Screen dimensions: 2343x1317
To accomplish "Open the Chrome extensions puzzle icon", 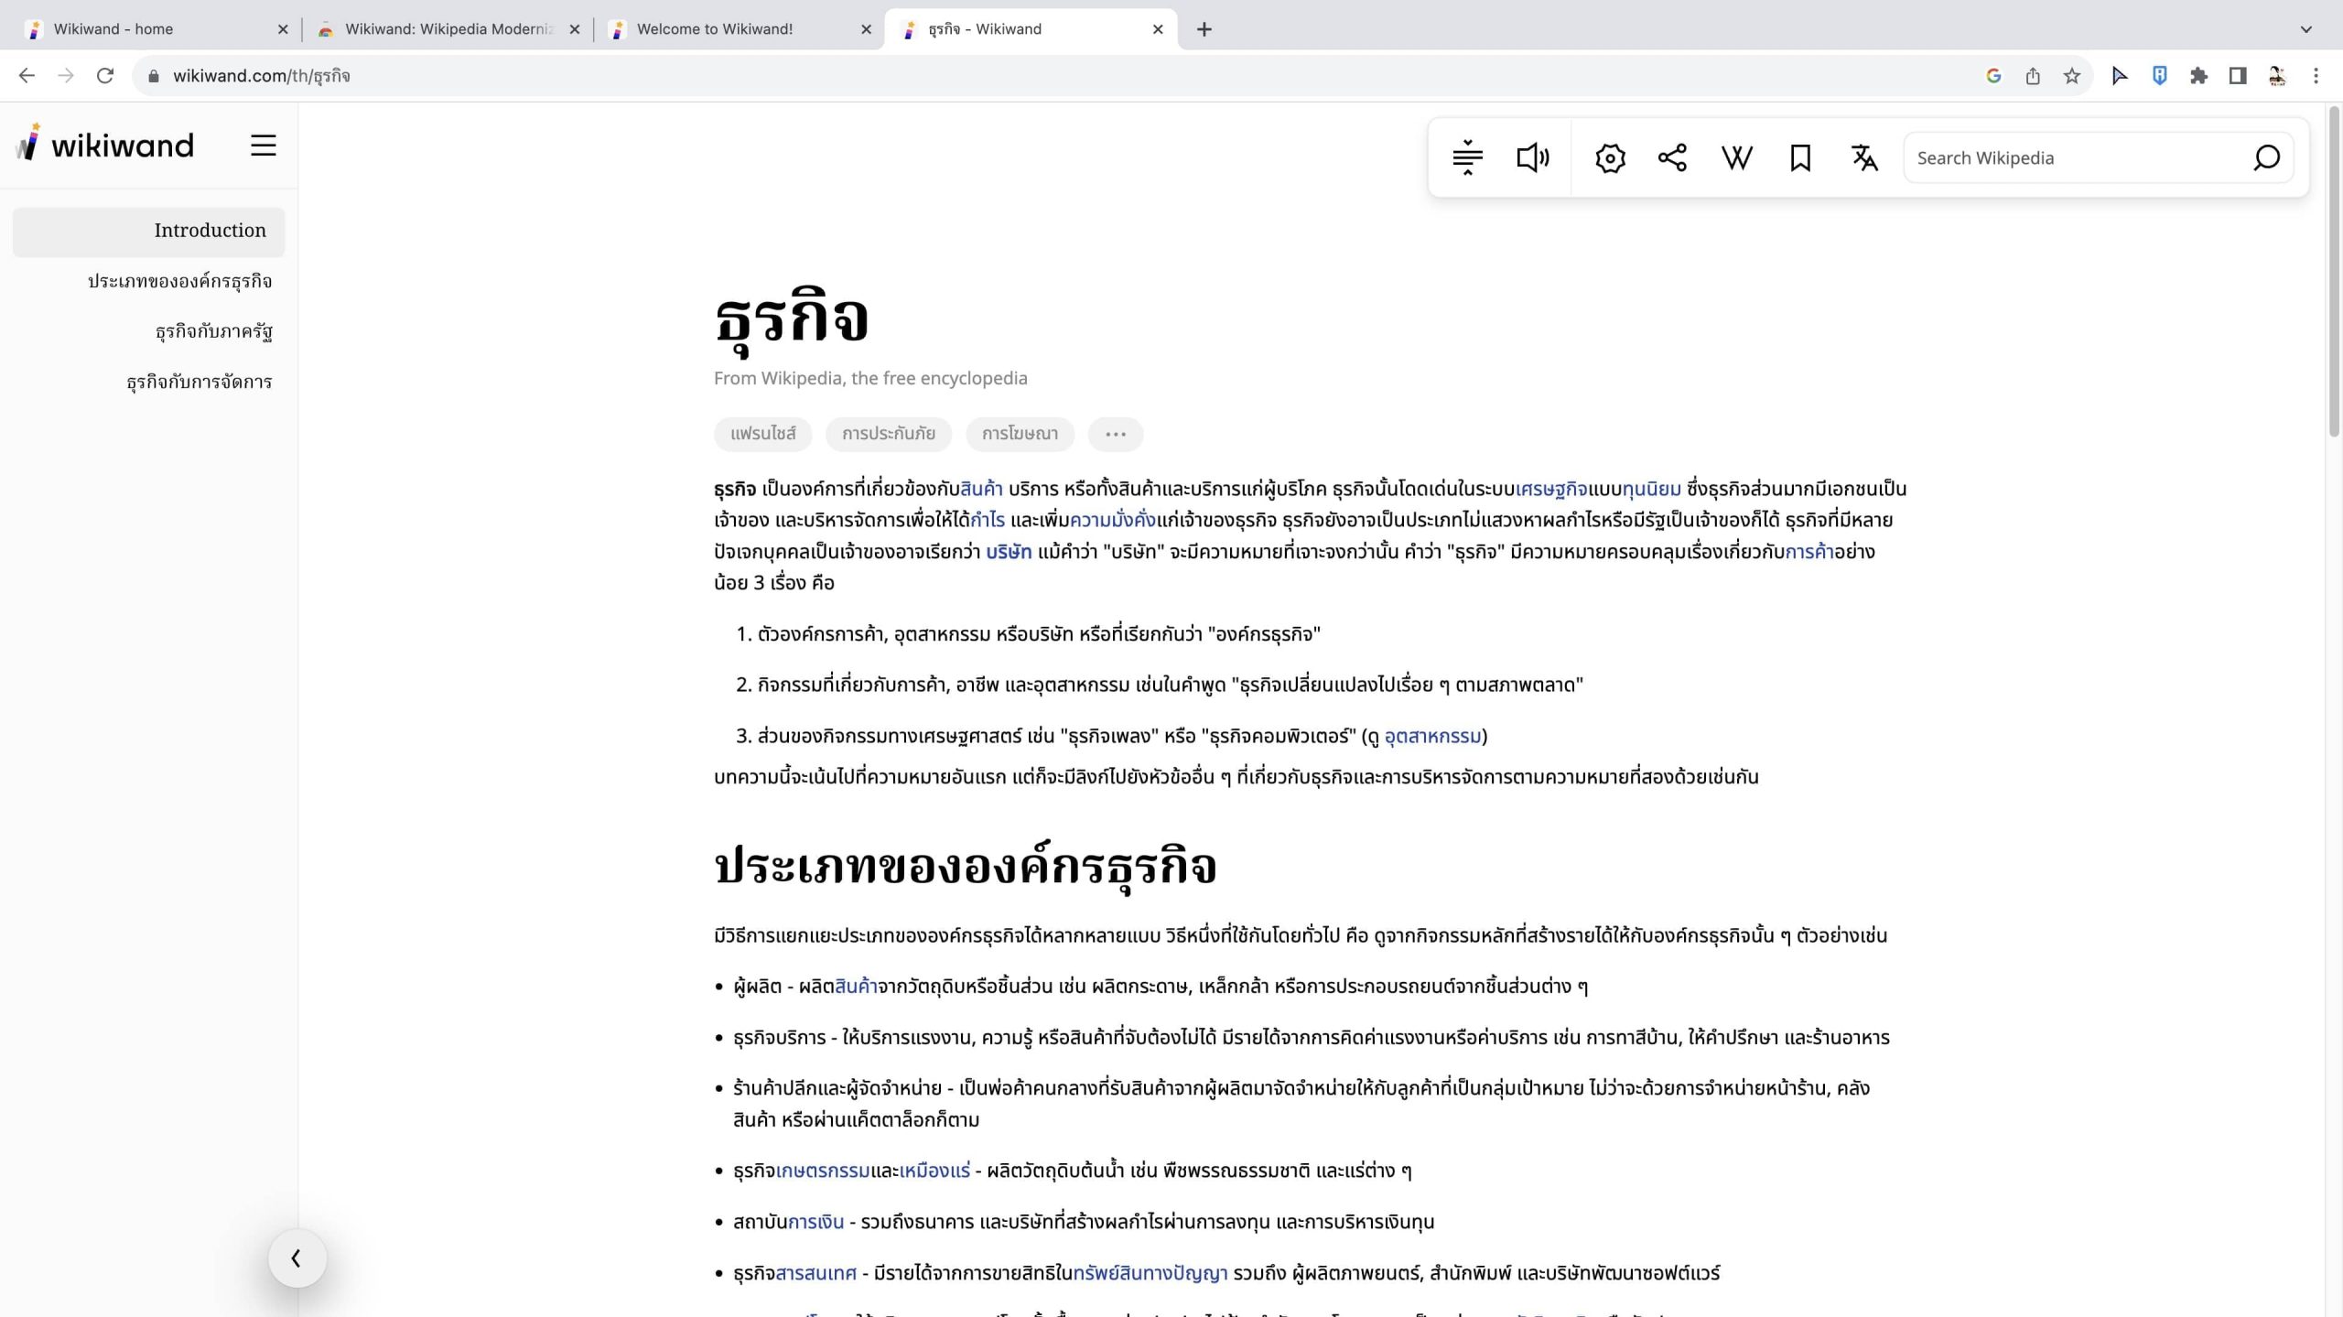I will coord(2198,76).
